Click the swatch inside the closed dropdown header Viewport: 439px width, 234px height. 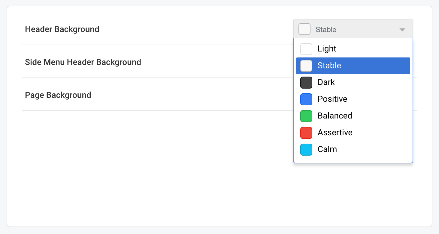[304, 29]
